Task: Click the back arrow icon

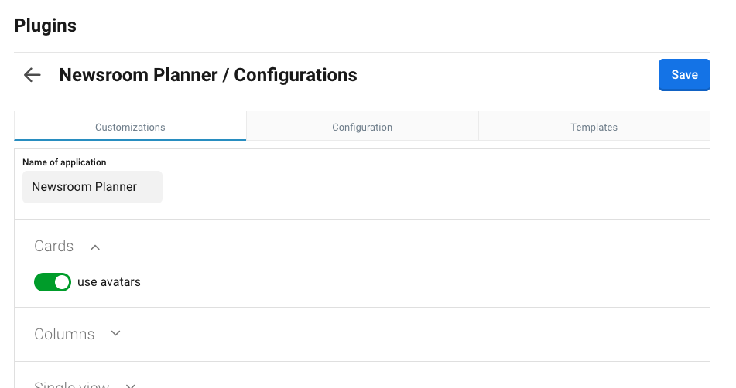Action: coord(32,75)
